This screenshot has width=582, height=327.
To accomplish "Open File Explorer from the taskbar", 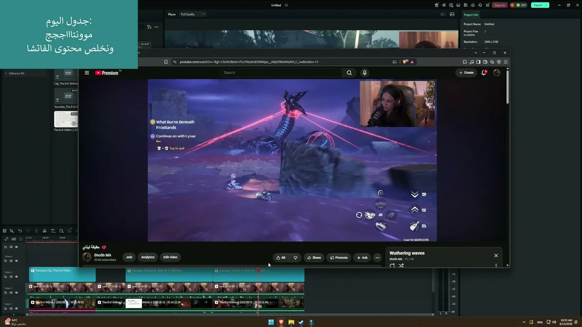I will pyautogui.click(x=291, y=322).
